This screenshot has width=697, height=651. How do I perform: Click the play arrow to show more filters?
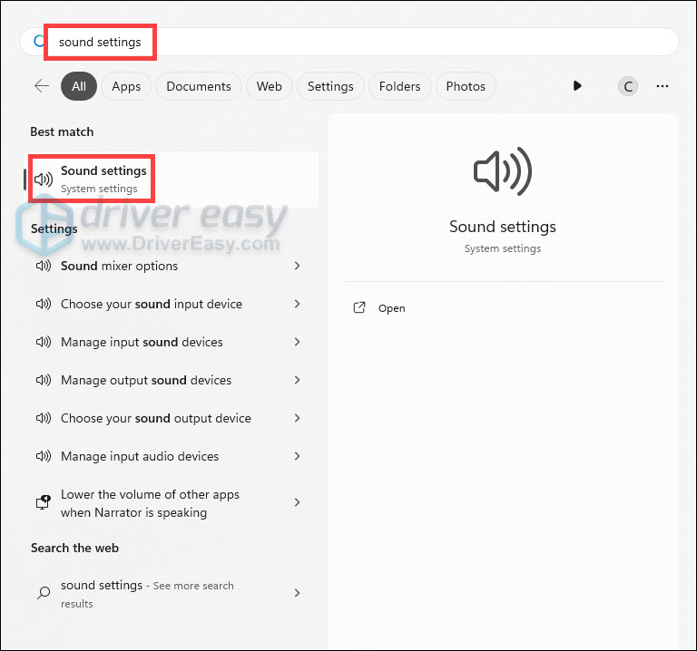pyautogui.click(x=577, y=86)
